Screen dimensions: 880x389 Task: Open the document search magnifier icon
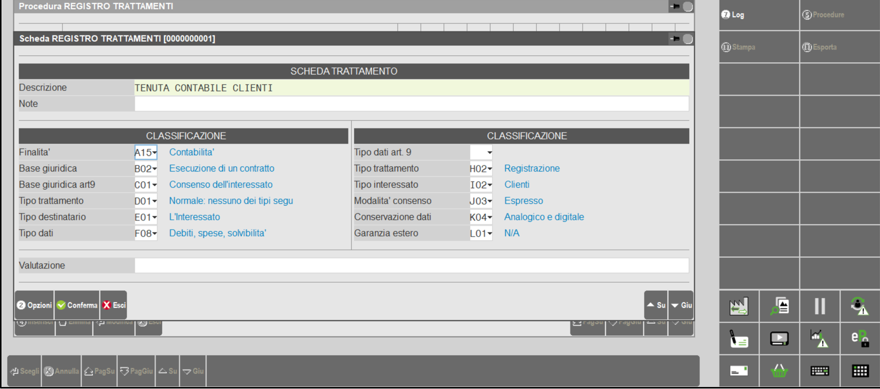coord(779,306)
